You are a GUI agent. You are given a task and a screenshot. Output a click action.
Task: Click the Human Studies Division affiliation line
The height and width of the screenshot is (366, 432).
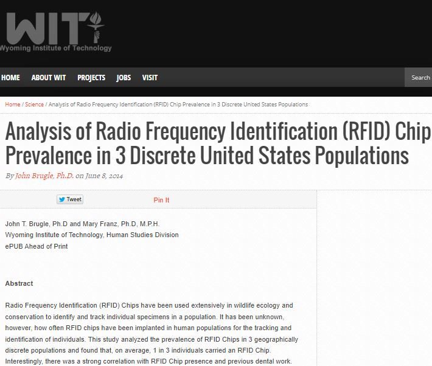click(92, 235)
